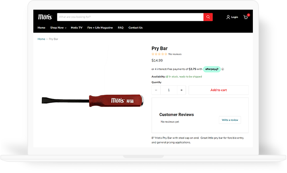Open the Motis TV menu item

click(77, 28)
